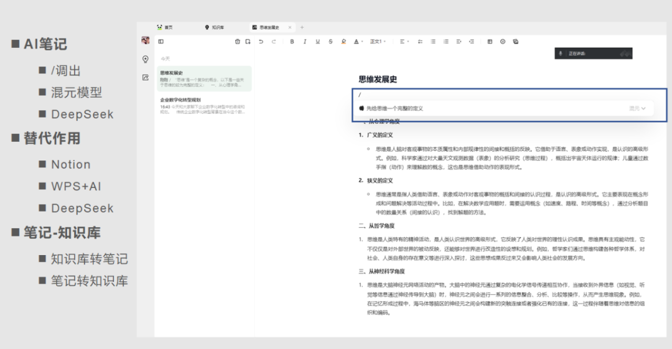Click the slide heading 笔记-知识库
672x349 pixels.
point(62,233)
